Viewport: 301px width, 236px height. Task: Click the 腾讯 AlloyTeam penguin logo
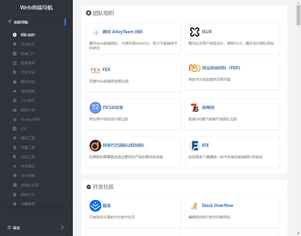(95, 32)
